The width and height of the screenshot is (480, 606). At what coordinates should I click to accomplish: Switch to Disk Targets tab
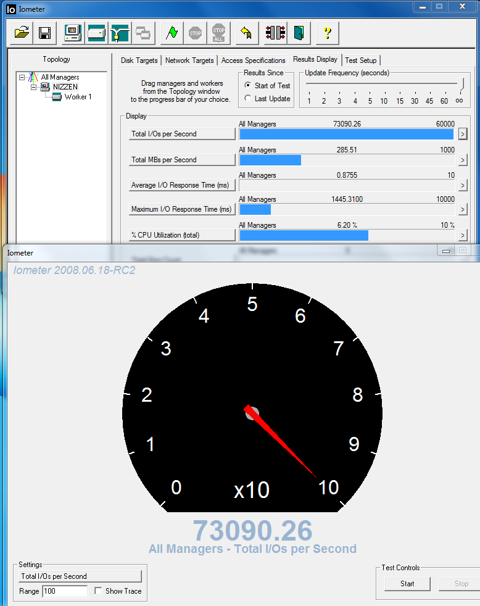click(x=139, y=60)
